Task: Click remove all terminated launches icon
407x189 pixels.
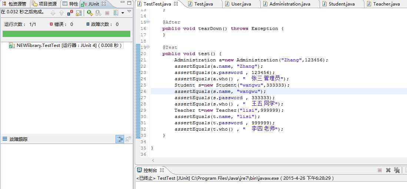Action: pos(397,171)
